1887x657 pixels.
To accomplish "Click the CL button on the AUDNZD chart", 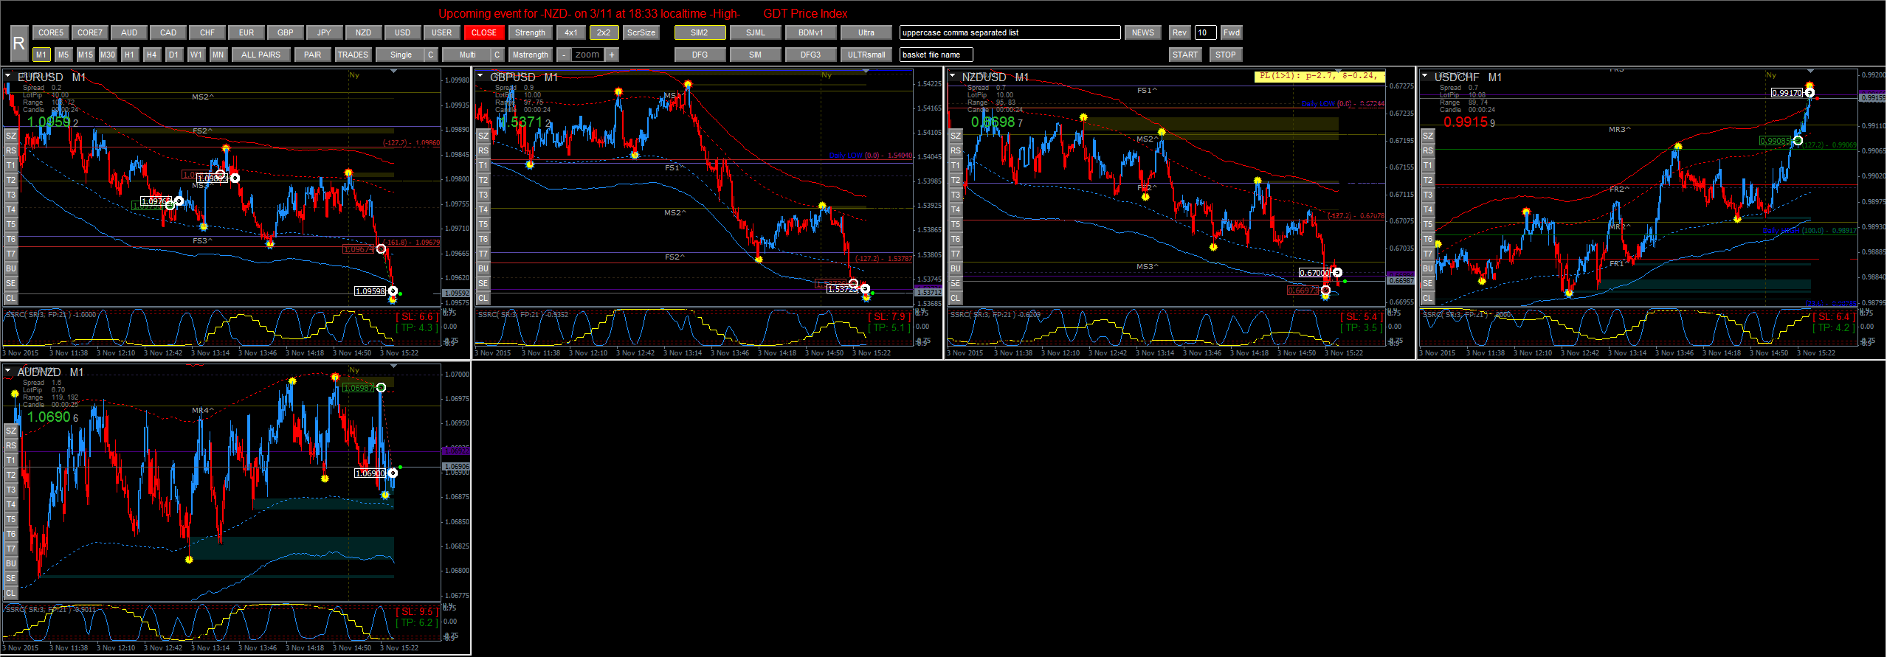I will (x=11, y=593).
